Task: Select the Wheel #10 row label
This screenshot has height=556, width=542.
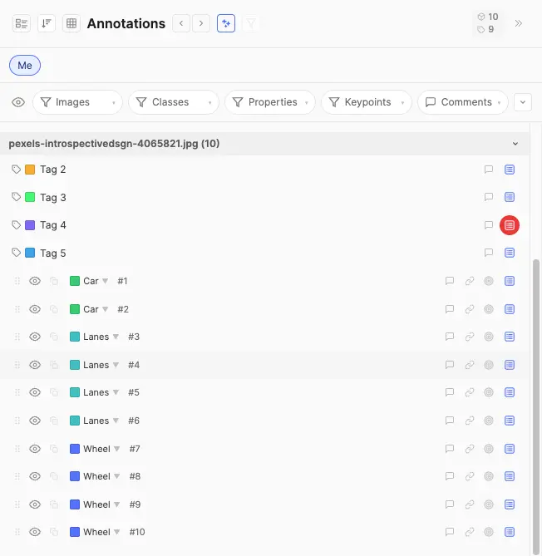Action: (96, 532)
